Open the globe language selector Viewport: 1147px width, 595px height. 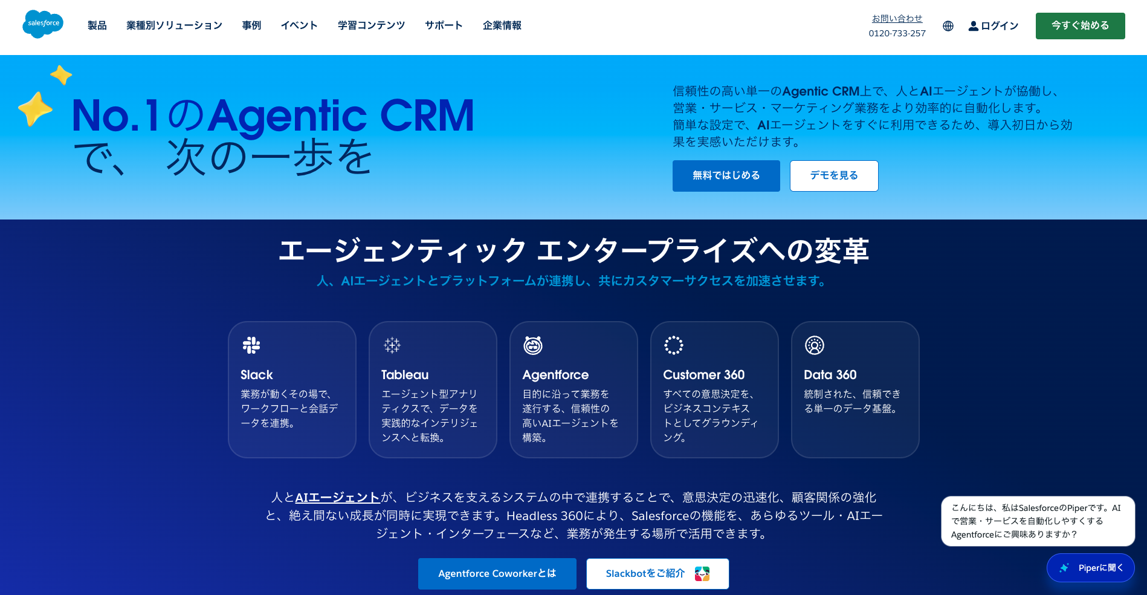point(948,26)
